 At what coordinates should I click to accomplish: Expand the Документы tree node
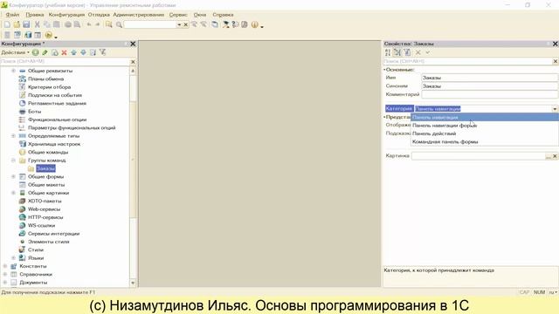pos(5,283)
